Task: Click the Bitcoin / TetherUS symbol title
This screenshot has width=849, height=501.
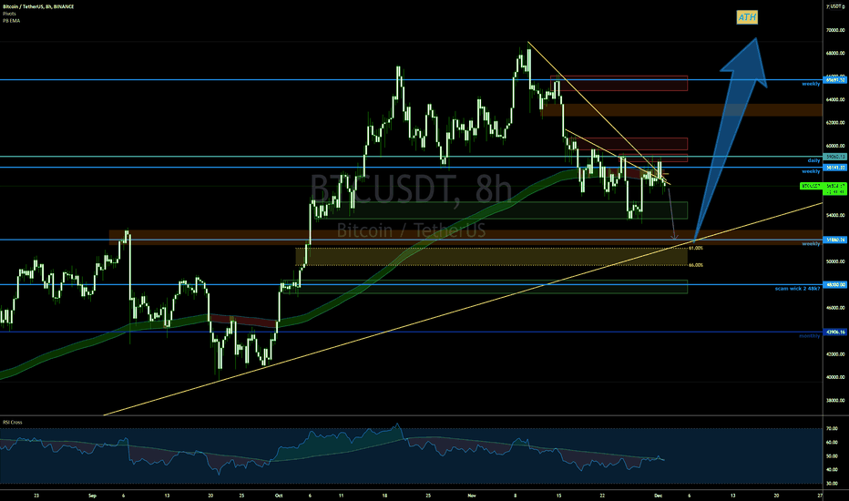Action: (x=38, y=6)
